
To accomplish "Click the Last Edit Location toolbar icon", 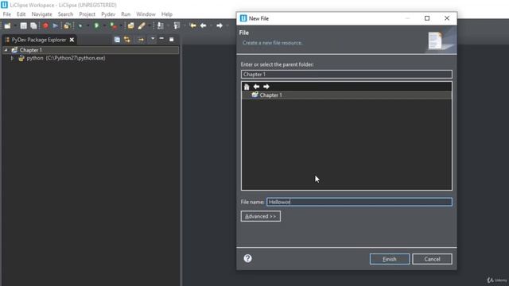I will pyautogui.click(x=192, y=25).
